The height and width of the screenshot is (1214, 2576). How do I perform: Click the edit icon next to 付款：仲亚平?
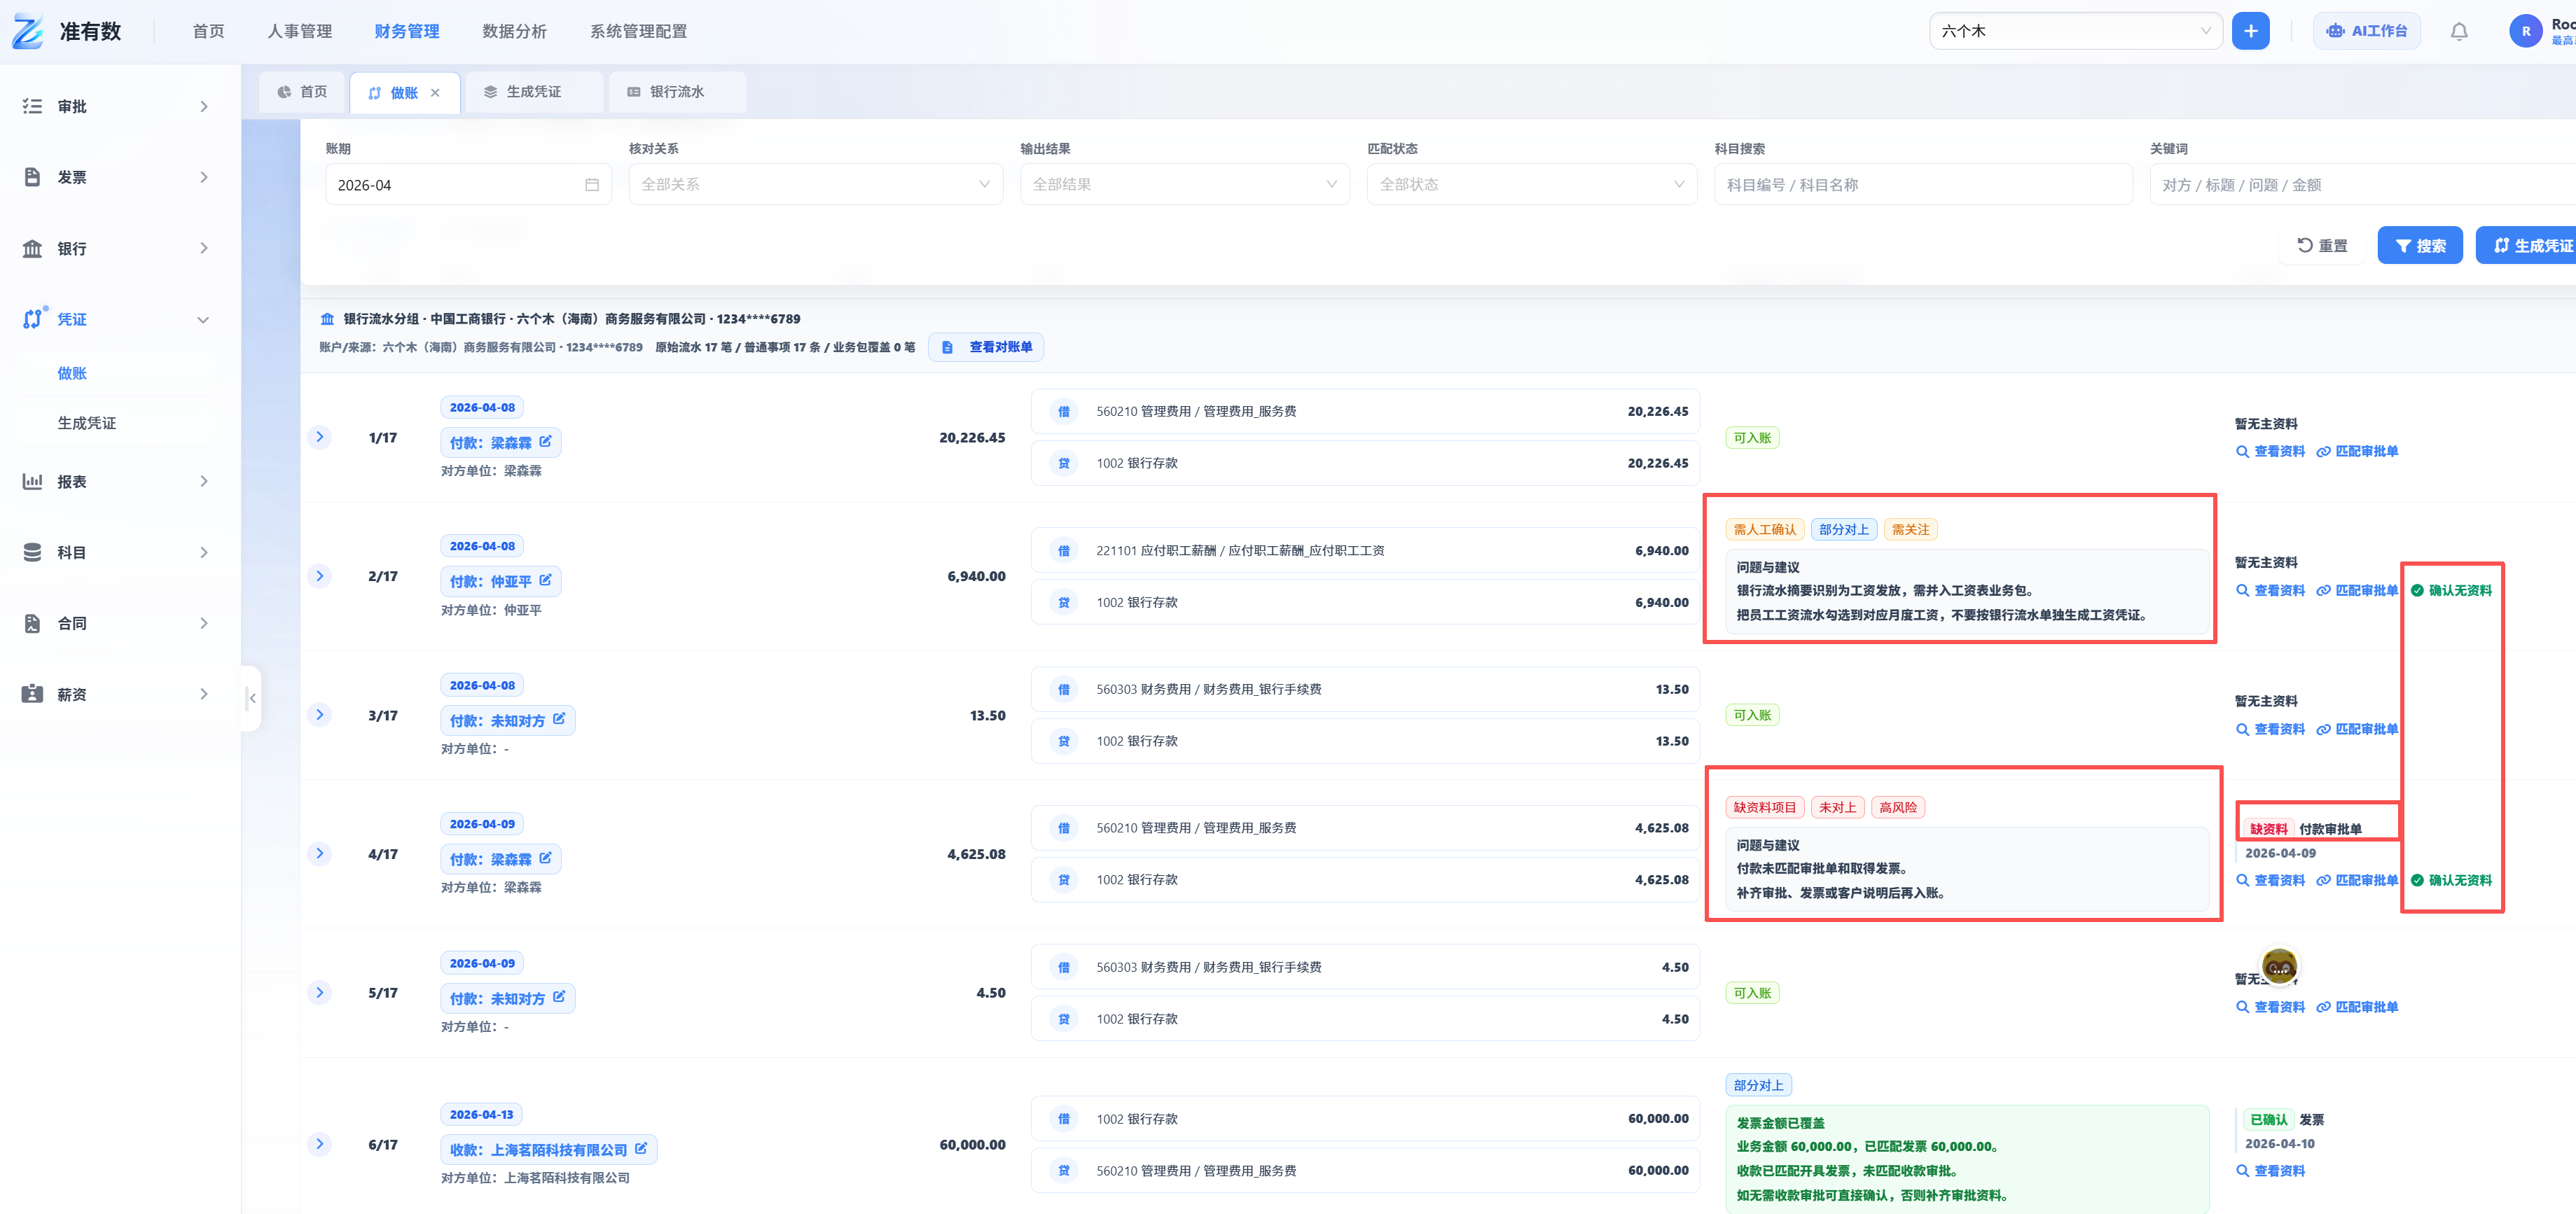pos(546,580)
